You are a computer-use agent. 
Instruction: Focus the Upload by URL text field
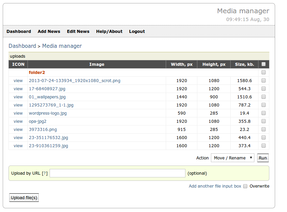pos(117,173)
